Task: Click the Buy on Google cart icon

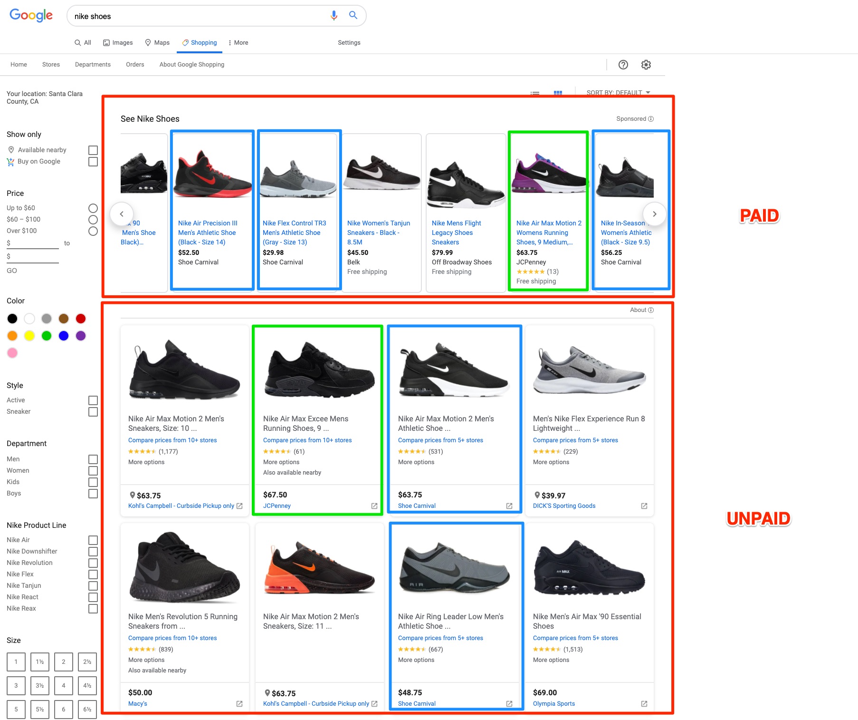Action: pos(10,162)
